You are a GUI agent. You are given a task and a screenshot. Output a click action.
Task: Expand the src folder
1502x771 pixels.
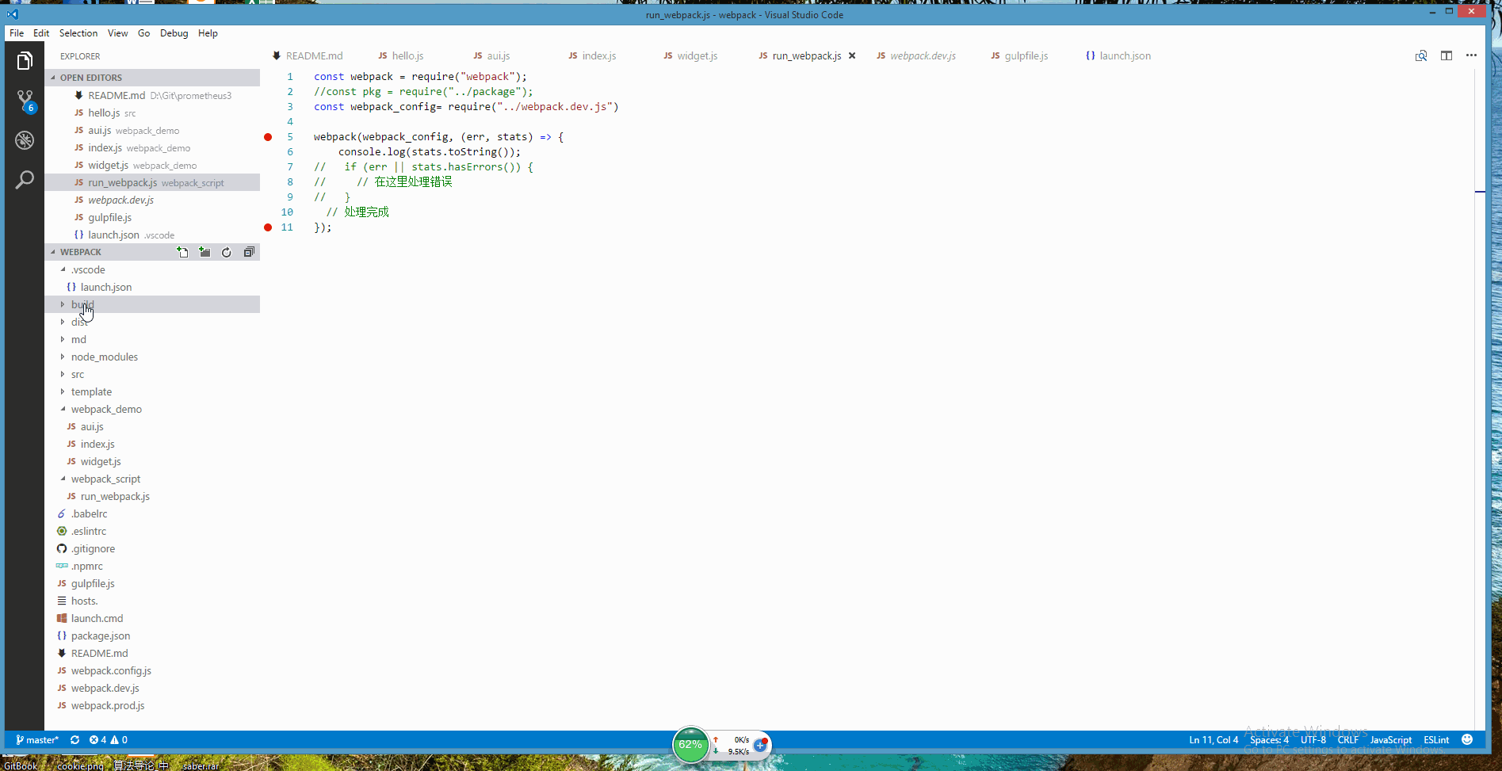(x=152, y=374)
